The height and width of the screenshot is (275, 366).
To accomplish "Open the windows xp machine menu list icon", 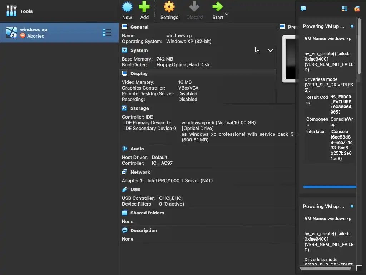I will 107,33.
